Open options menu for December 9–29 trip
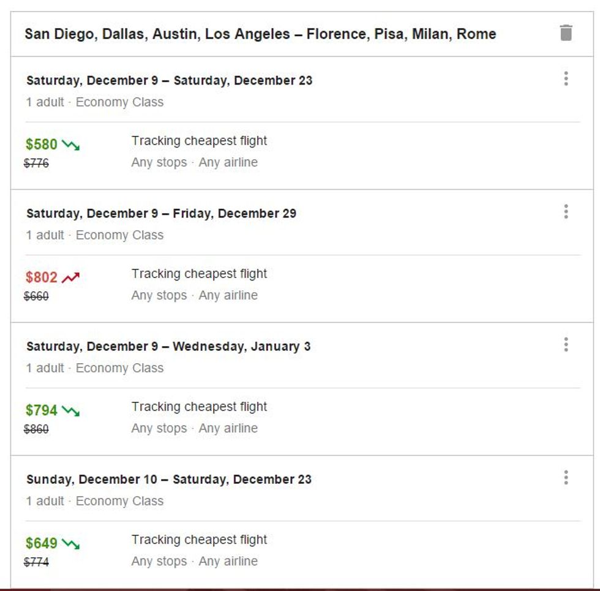Screen dimensions: 600x591 (x=566, y=212)
